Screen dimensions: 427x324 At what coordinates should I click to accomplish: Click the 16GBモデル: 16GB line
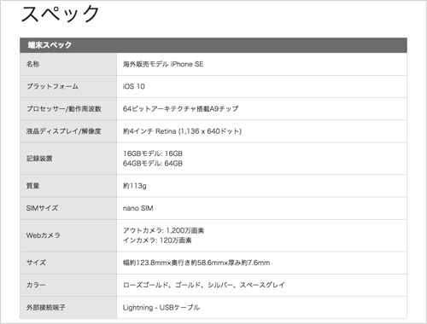point(153,153)
